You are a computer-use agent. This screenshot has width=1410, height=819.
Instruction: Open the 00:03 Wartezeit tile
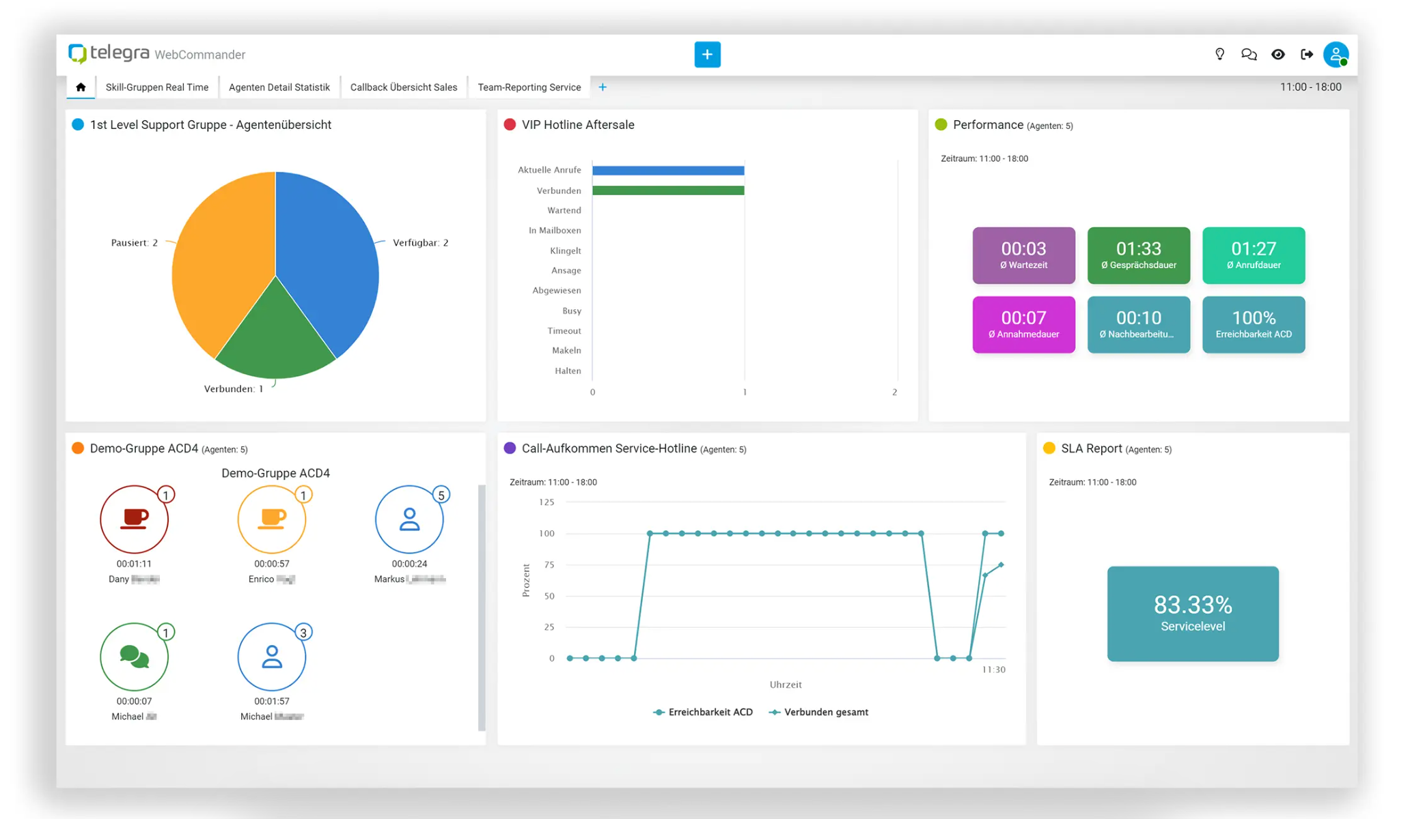click(x=1023, y=255)
